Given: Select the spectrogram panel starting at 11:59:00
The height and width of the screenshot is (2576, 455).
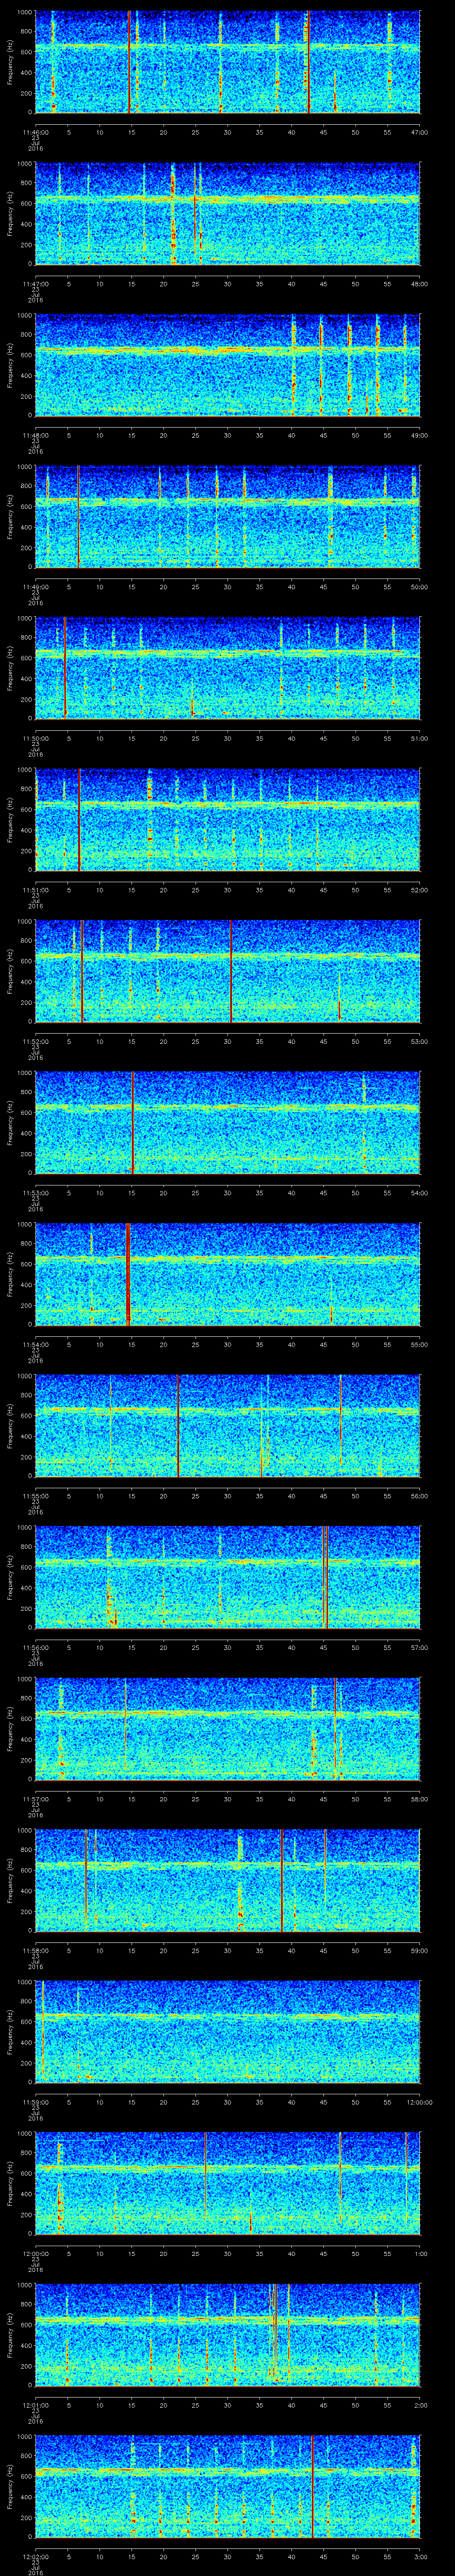Looking at the screenshot, I should [227, 2032].
